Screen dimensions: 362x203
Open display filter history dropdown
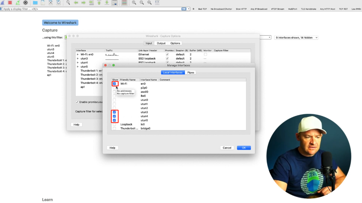(x=189, y=9)
